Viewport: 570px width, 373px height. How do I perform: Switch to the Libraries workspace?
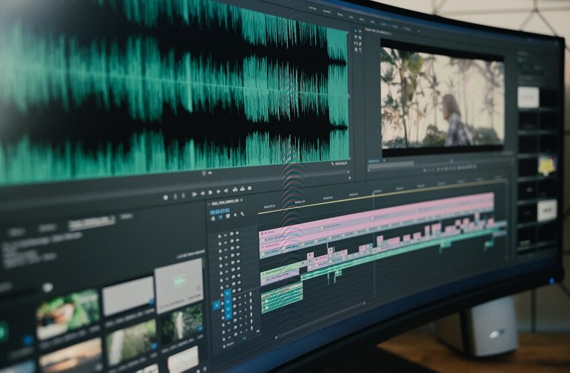tap(395, 27)
